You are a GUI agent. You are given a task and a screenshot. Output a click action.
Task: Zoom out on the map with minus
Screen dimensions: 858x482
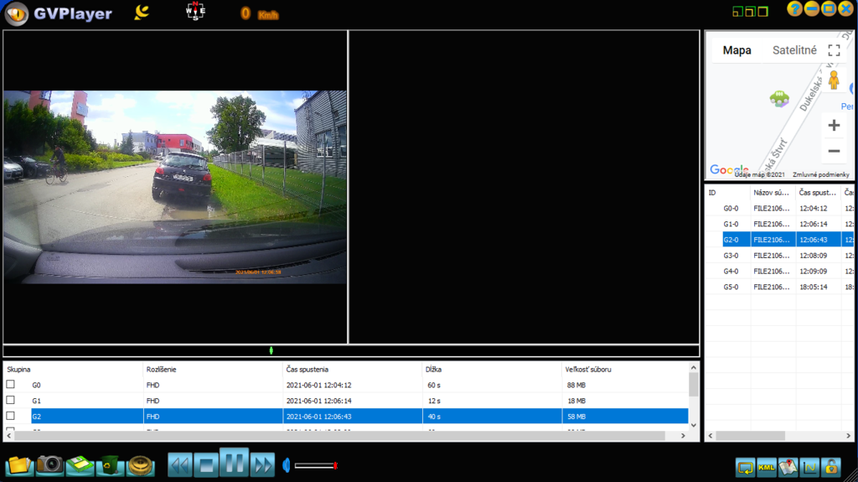(x=834, y=151)
